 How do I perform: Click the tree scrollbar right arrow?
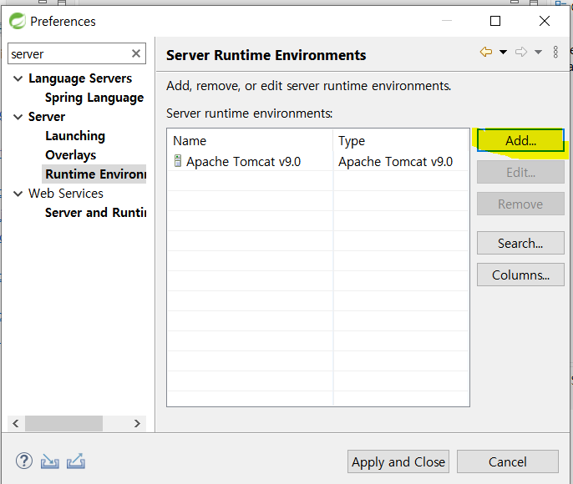137,423
